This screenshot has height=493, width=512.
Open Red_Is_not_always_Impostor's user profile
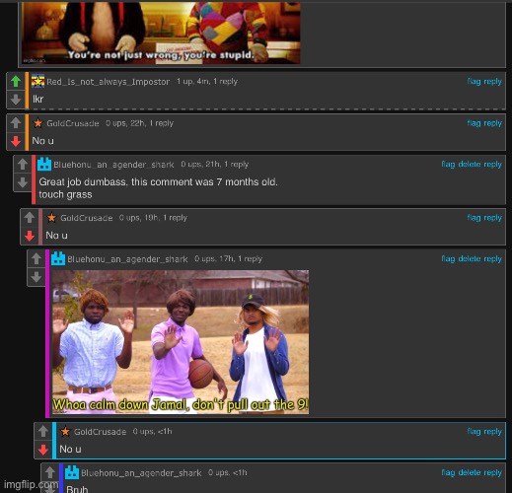109,82
